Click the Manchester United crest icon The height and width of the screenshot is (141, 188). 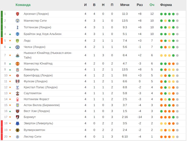pyautogui.click(x=18, y=64)
